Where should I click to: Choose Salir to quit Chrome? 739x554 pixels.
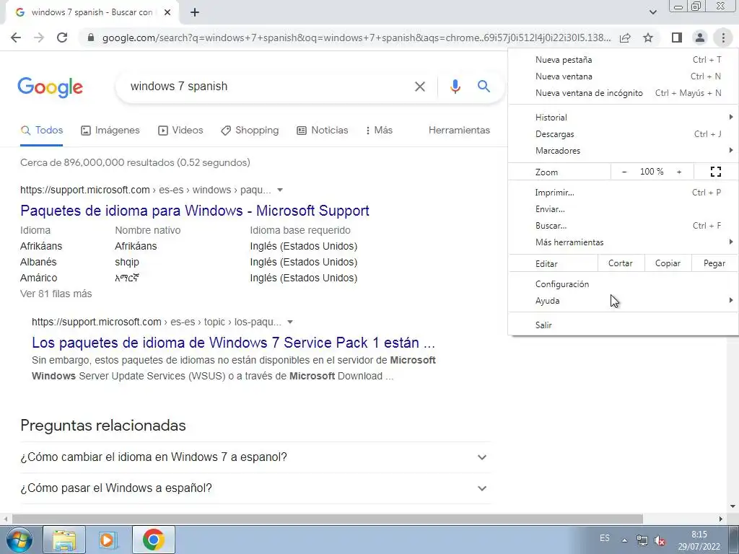[623, 325]
